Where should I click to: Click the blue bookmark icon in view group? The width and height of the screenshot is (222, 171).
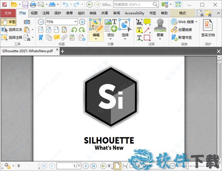[x=41, y=38]
